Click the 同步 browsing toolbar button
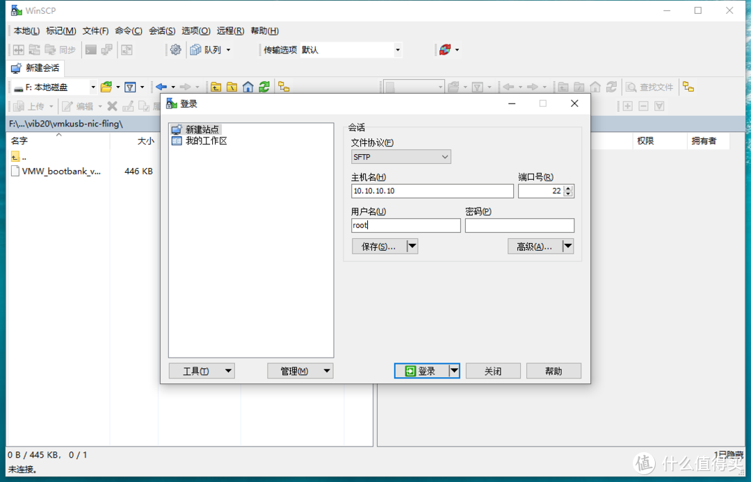This screenshot has height=482, width=751. coord(60,50)
